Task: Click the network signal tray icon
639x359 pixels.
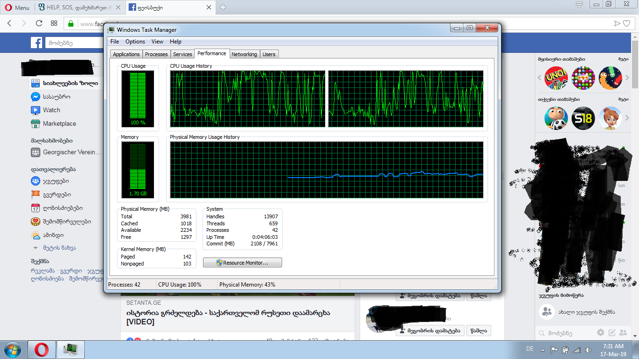Action: [x=576, y=350]
